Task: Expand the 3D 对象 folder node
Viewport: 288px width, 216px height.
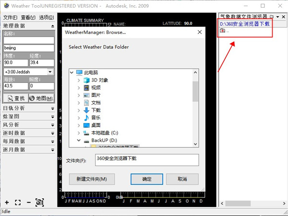Action: click(x=79, y=80)
